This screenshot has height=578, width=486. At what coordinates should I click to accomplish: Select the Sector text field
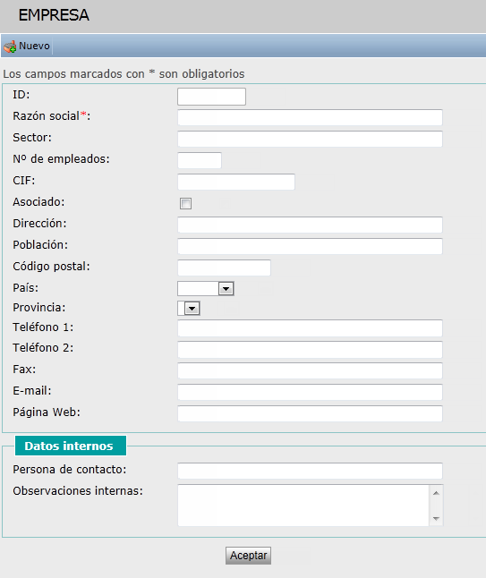pos(310,139)
